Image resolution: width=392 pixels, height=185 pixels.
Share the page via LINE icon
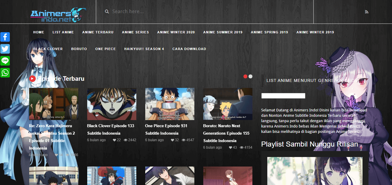click(5, 61)
